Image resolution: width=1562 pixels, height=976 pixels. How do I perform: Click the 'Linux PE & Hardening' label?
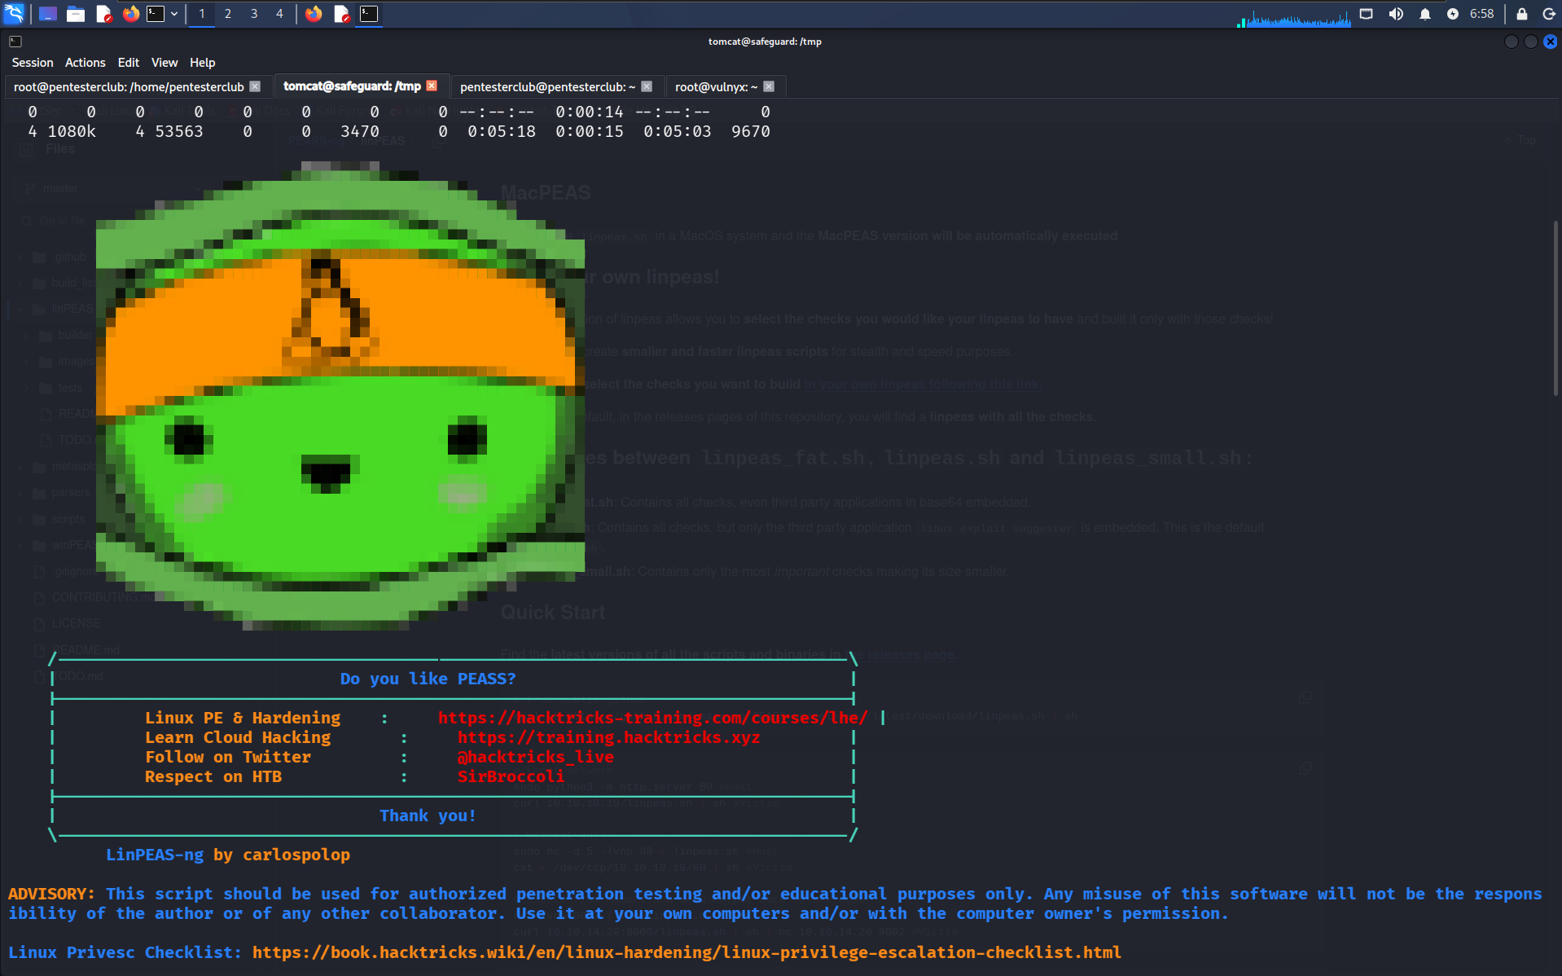click(243, 718)
